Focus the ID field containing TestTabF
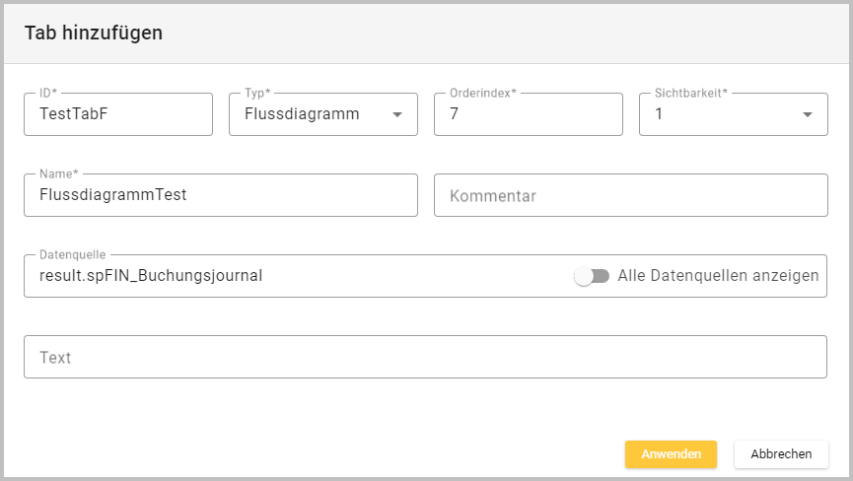This screenshot has width=853, height=481. pyautogui.click(x=118, y=114)
